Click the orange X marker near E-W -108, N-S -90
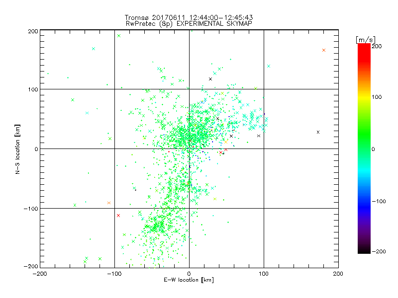This screenshot has width=398, height=298. pos(109,203)
